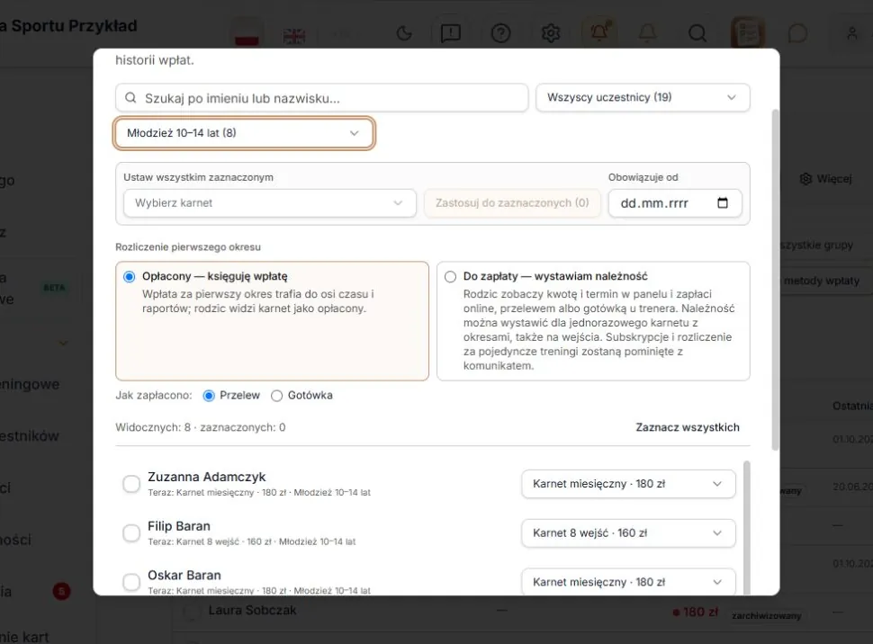
Task: Open the 'Wszyscy uczestnicy (19)' dropdown
Action: (643, 97)
